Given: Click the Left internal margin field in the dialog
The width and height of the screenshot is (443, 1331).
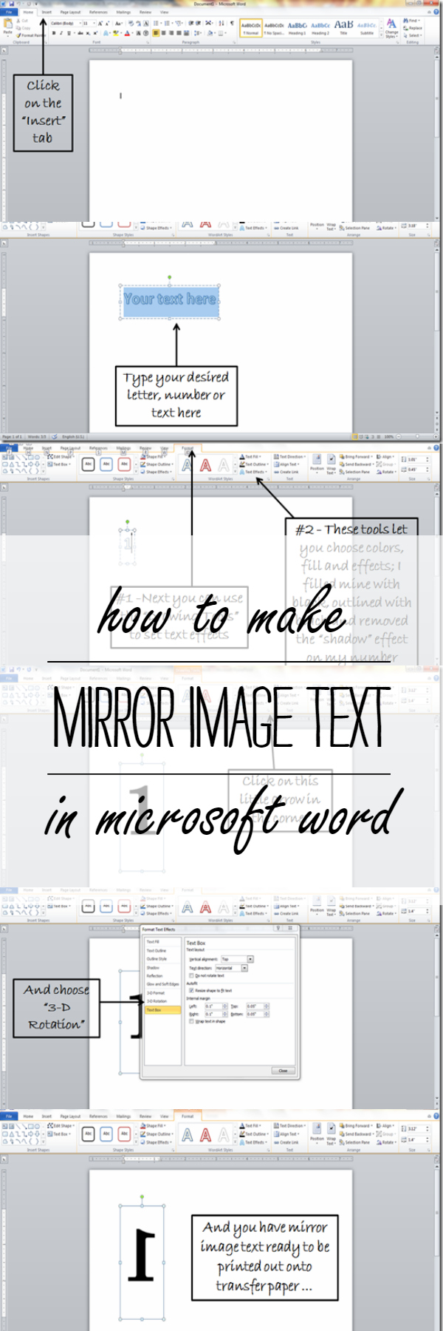Looking at the screenshot, I should pyautogui.click(x=212, y=1006).
